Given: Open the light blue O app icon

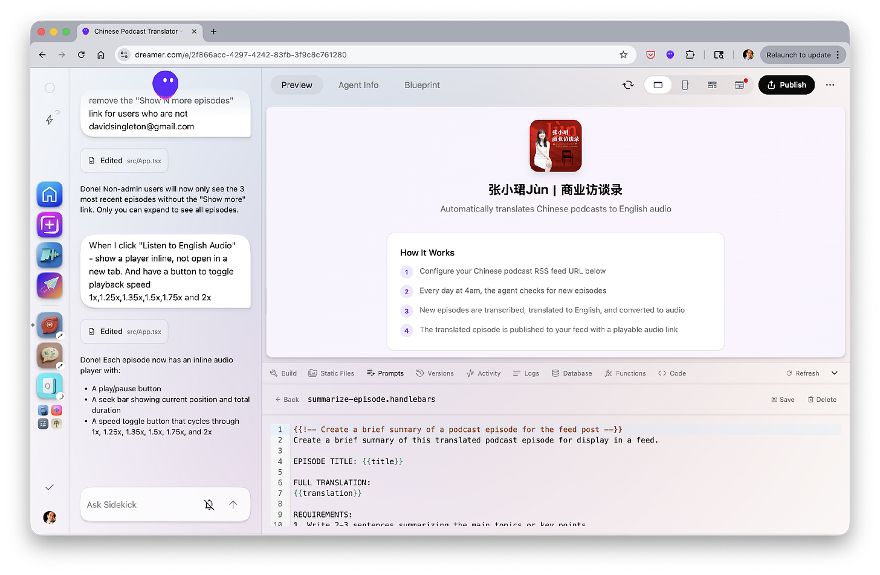Looking at the screenshot, I should (x=50, y=386).
